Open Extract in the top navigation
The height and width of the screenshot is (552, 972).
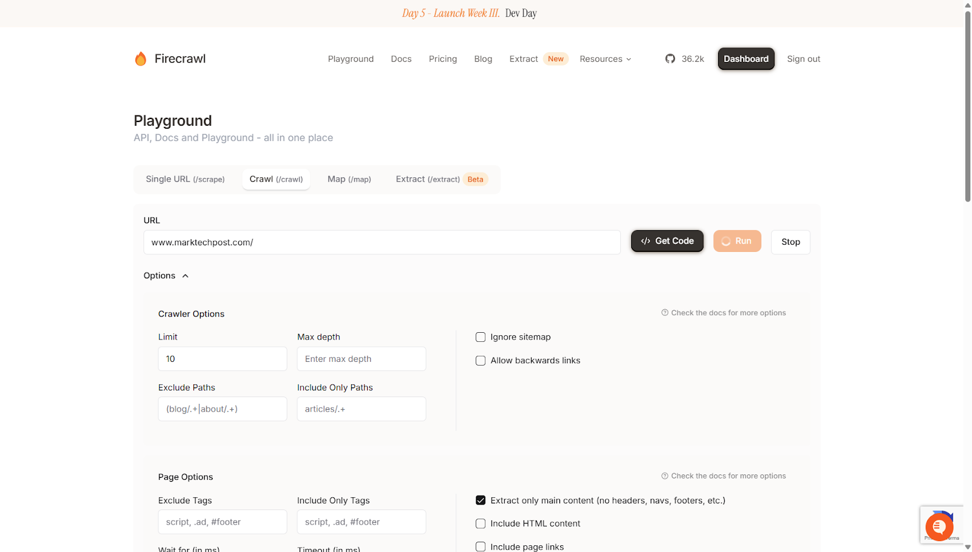tap(524, 59)
